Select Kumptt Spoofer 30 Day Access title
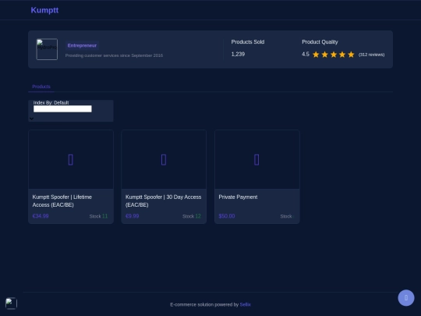The width and height of the screenshot is (421, 316). point(163,201)
